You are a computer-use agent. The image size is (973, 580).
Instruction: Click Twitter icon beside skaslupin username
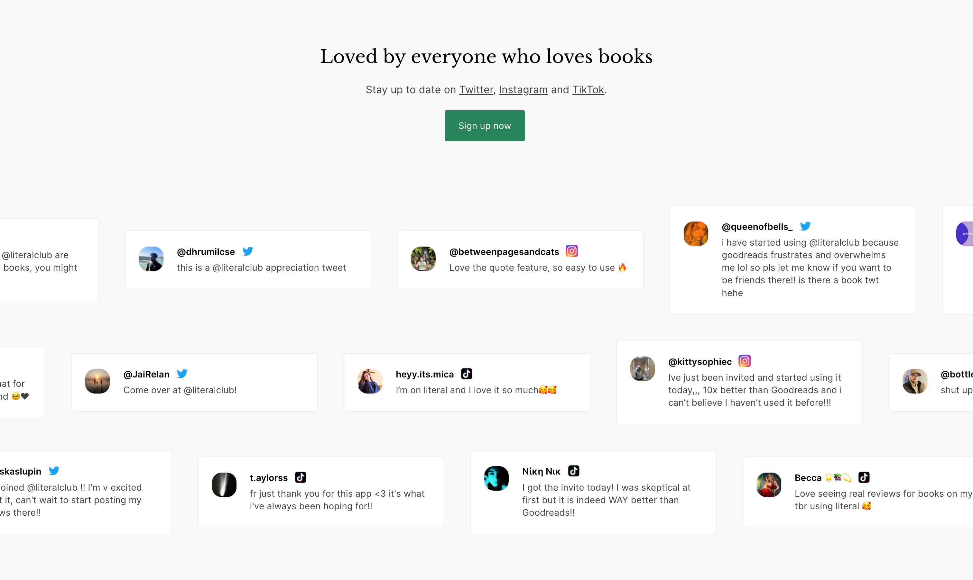click(54, 471)
